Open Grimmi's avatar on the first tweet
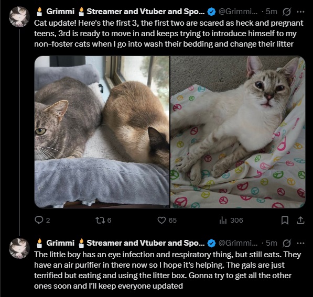 19,17
